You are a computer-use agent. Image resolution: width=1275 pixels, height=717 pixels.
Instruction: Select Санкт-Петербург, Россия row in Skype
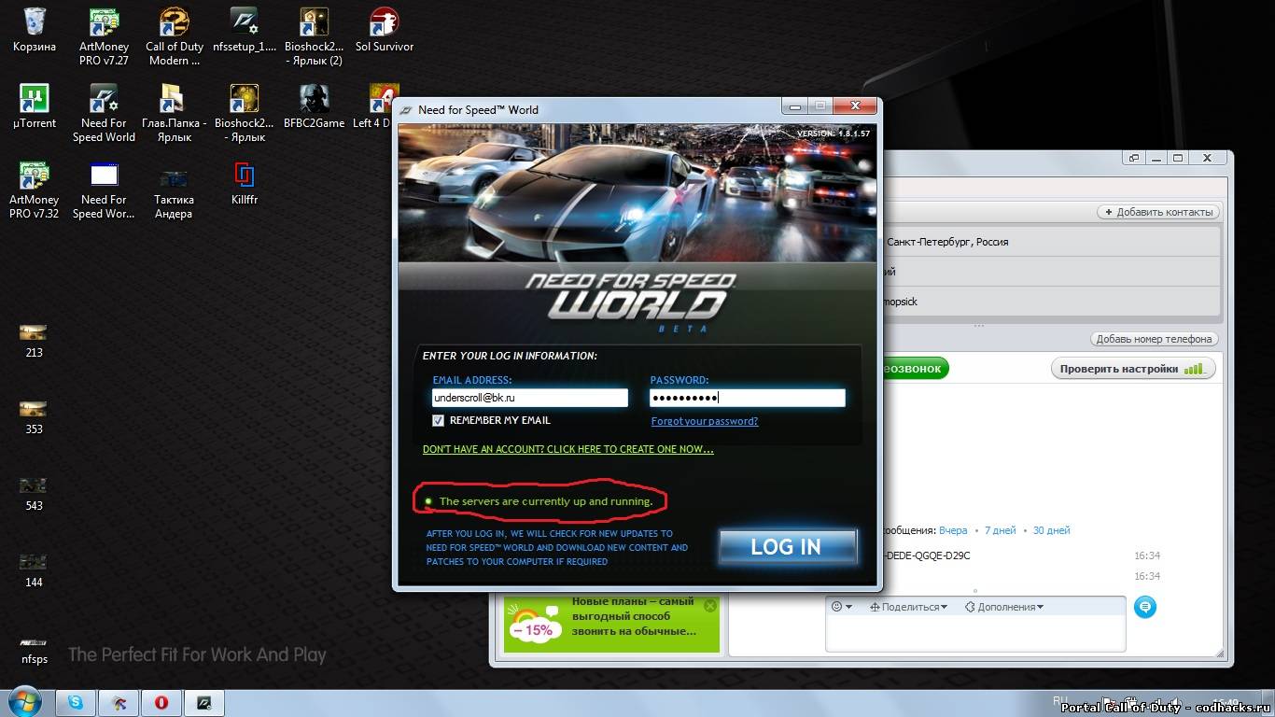[x=1050, y=242]
